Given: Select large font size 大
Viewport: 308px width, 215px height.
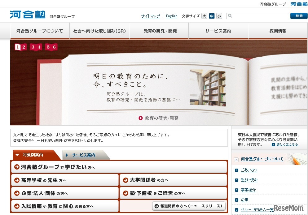Looking at the screenshot, I should (204, 16).
